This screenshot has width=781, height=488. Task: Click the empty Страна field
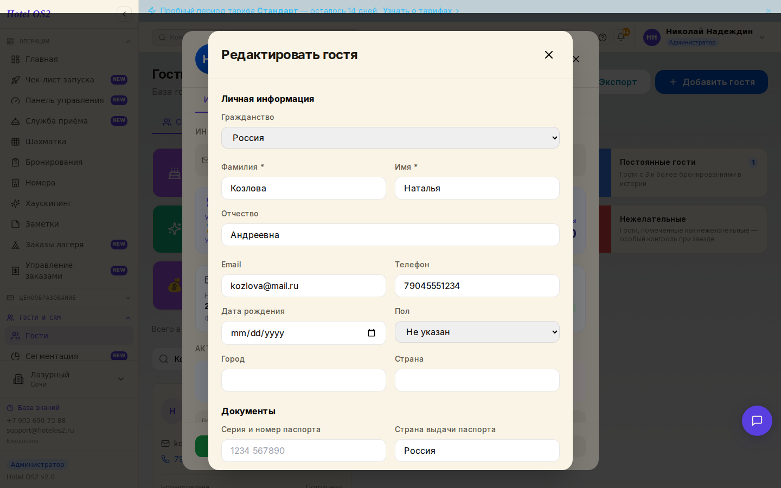pos(477,380)
